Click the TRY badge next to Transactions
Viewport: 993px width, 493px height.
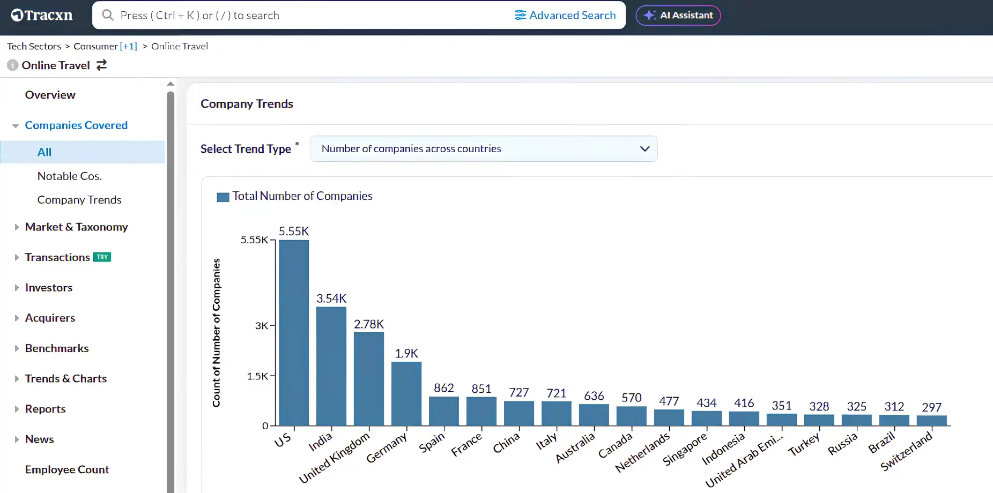pos(102,257)
